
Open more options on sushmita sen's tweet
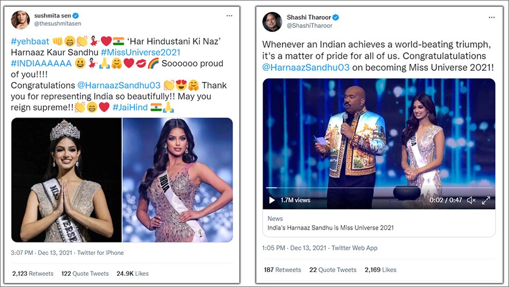pos(229,16)
